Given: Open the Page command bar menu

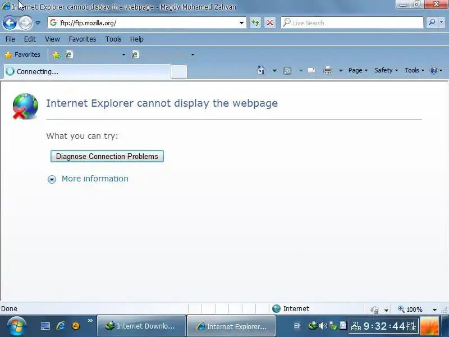Looking at the screenshot, I should click(358, 71).
